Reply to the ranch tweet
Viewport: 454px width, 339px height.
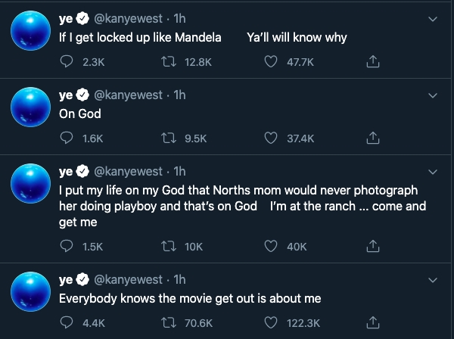pos(66,247)
